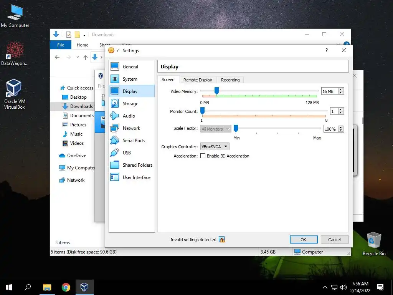Select the Recycle Bin desktop icon

tap(374, 244)
